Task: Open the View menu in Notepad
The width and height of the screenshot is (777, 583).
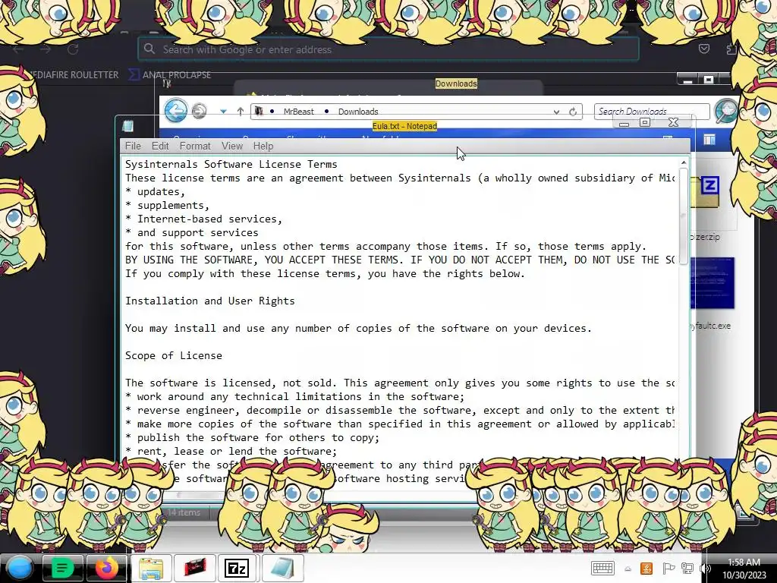Action: tap(232, 146)
